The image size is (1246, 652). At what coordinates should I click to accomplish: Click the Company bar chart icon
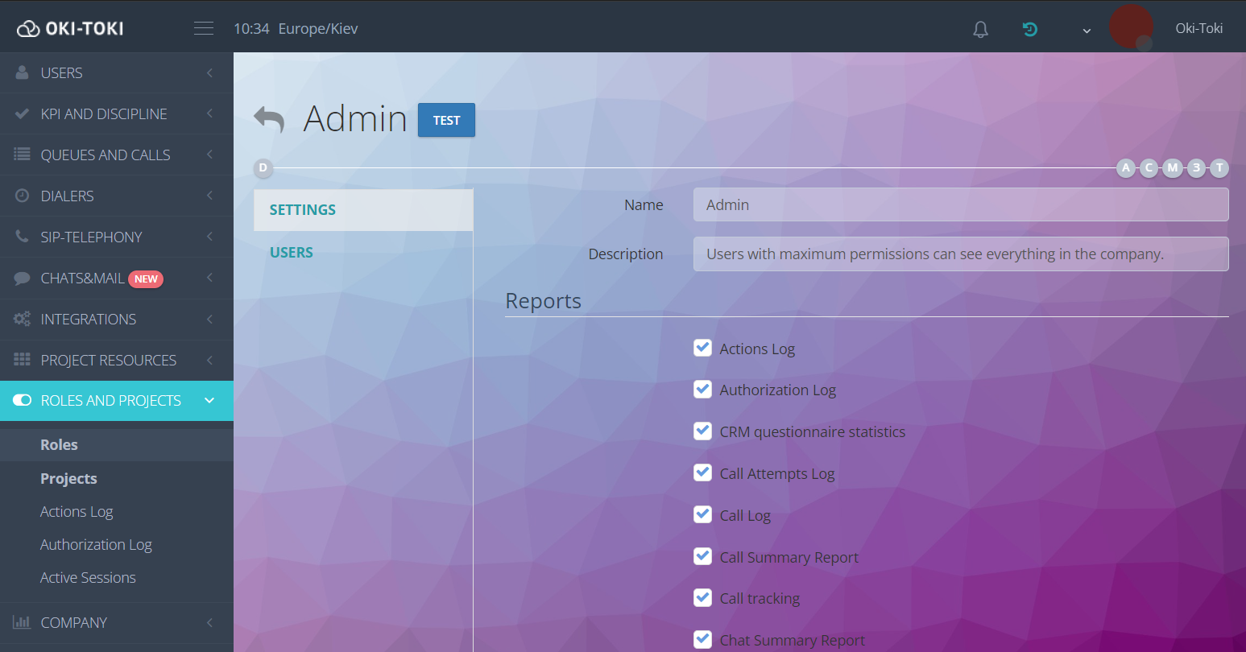tap(22, 622)
